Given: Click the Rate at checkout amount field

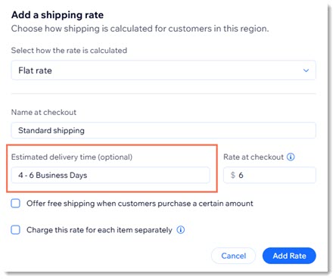Looking at the screenshot, I should [x=269, y=175].
